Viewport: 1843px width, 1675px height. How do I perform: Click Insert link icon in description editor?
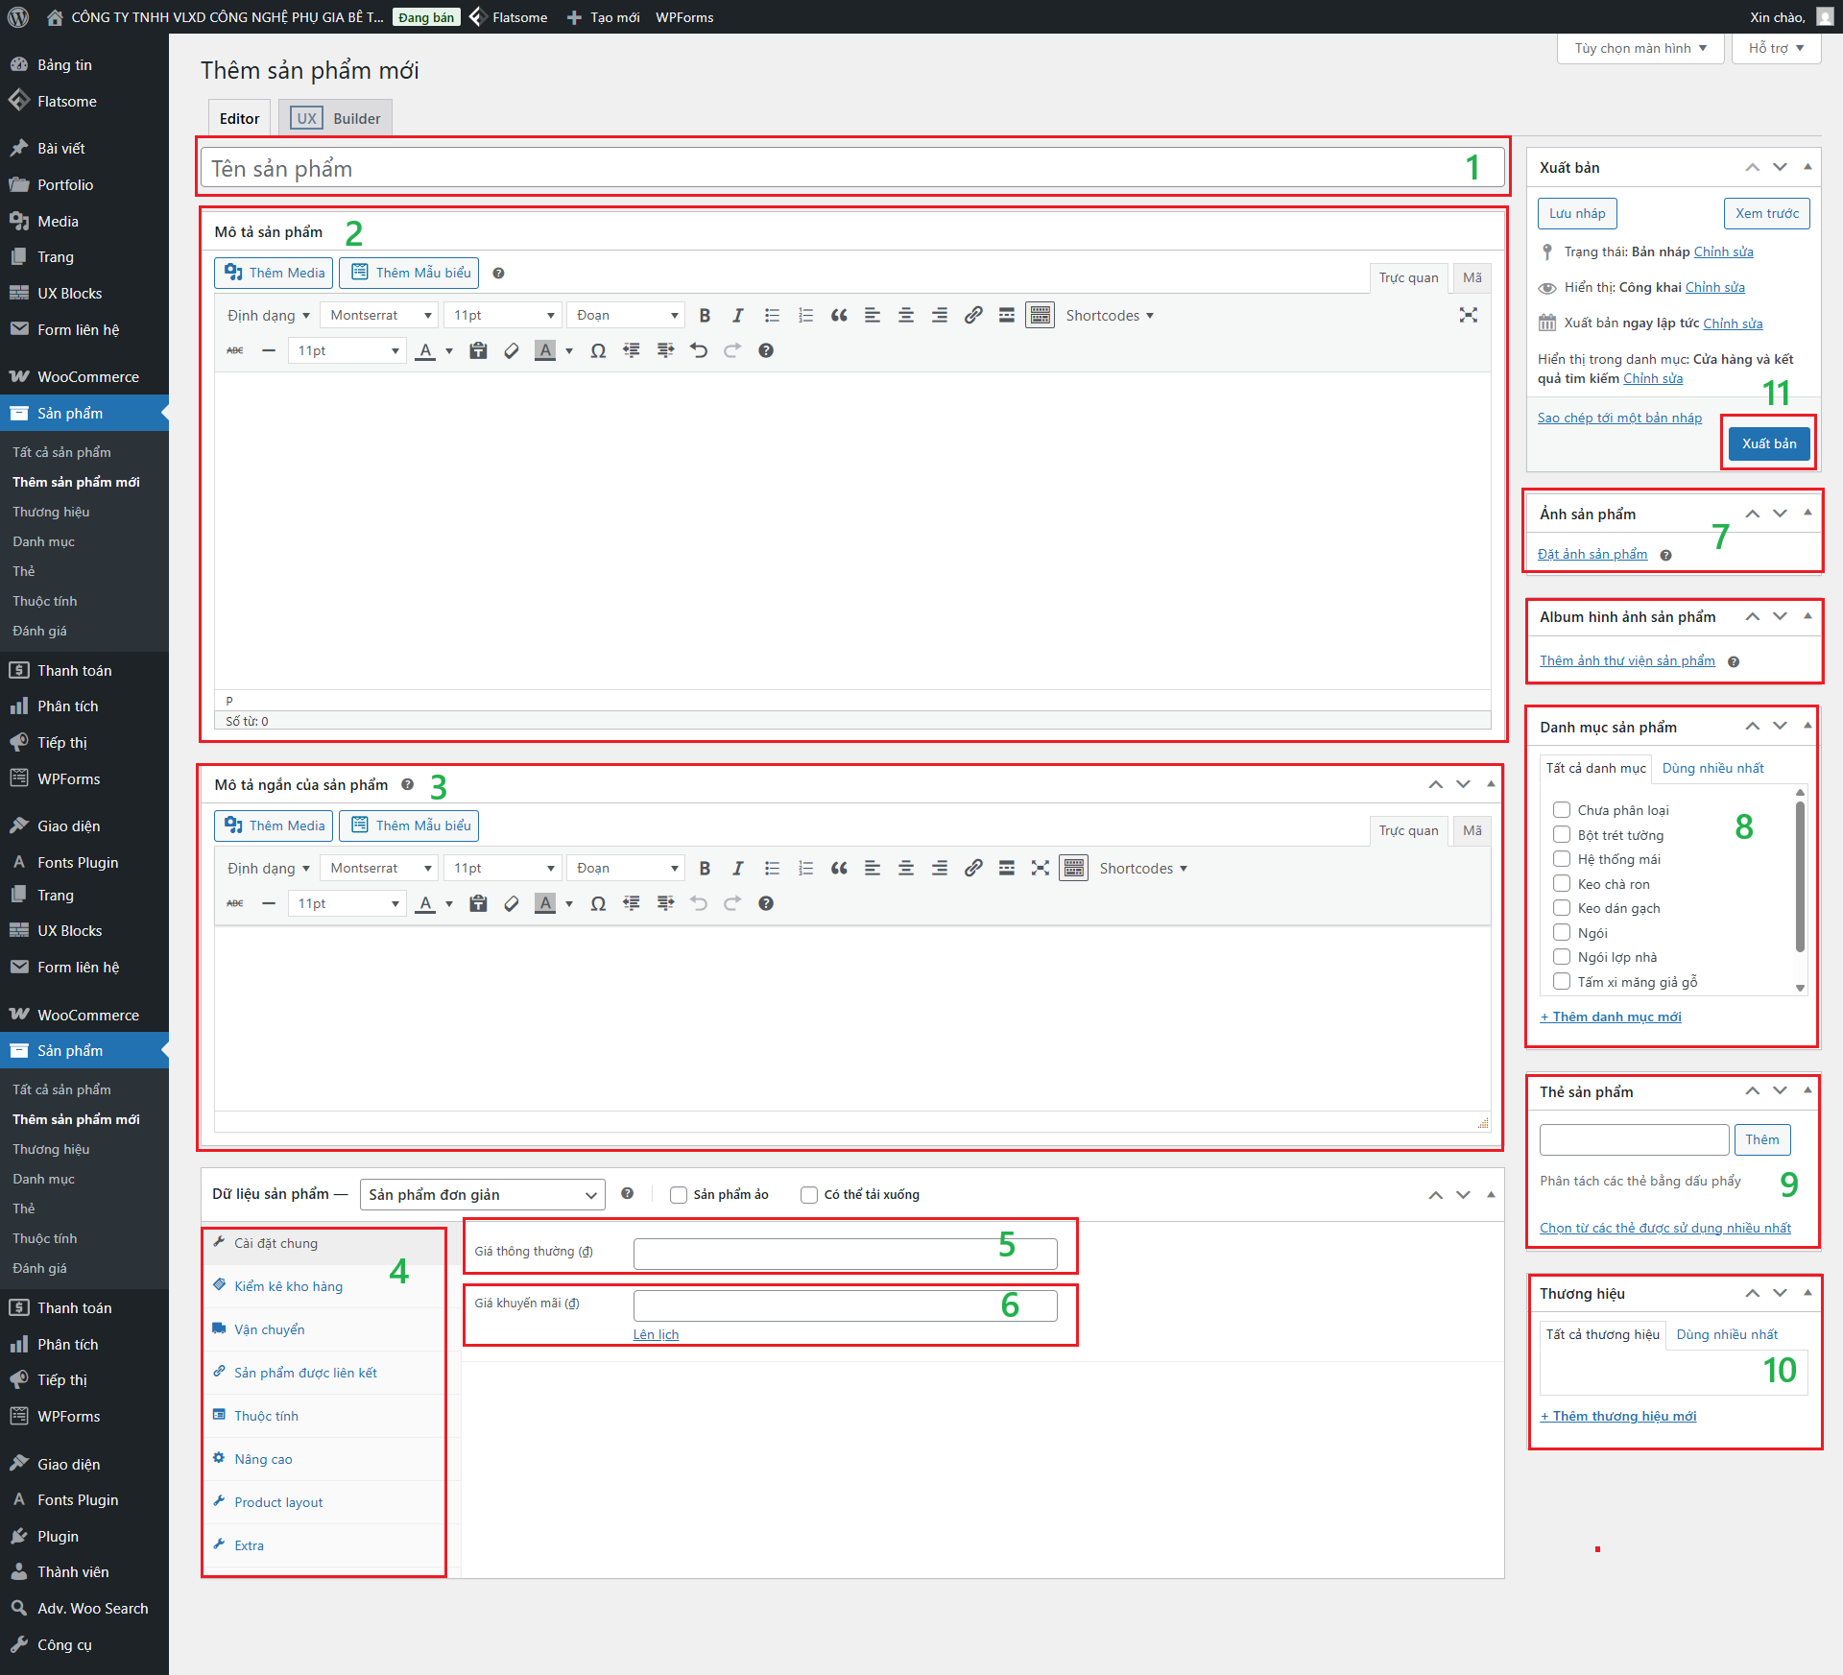(972, 315)
